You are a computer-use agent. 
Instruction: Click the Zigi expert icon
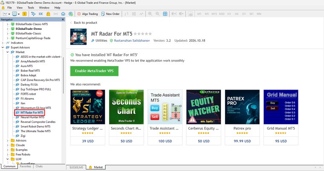pos(17,136)
